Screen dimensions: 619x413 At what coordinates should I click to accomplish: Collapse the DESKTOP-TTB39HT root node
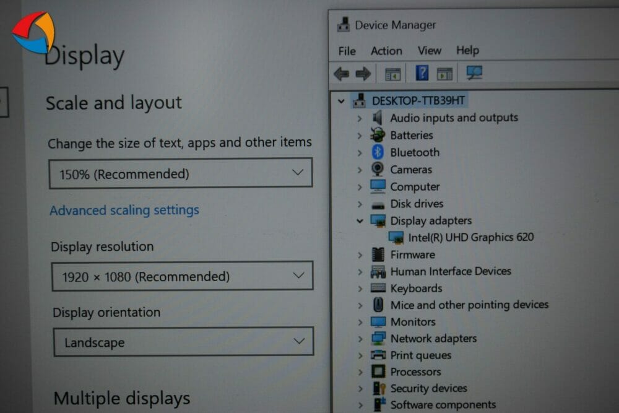[x=341, y=101]
